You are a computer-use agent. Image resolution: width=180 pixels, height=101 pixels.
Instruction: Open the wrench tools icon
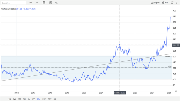click(x=56, y=3)
